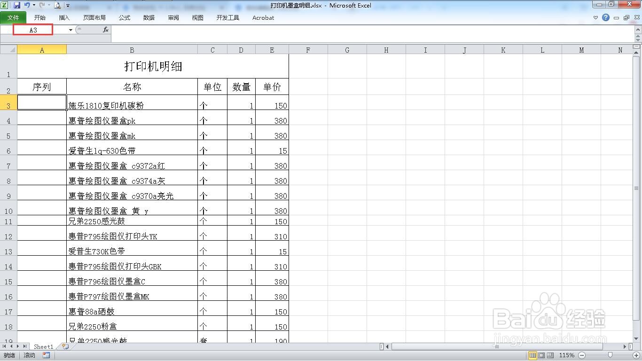Switch to the 开始 (Home) ribbon tab
The width and height of the screenshot is (642, 361).
pyautogui.click(x=40, y=18)
